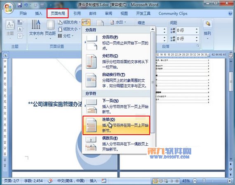The height and width of the screenshot is (185, 235).
Task: Click page count '页面: 2/7' in status bar
Action: click(x=12, y=180)
